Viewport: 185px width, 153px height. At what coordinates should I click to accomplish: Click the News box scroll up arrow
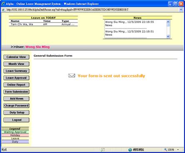point(168,22)
